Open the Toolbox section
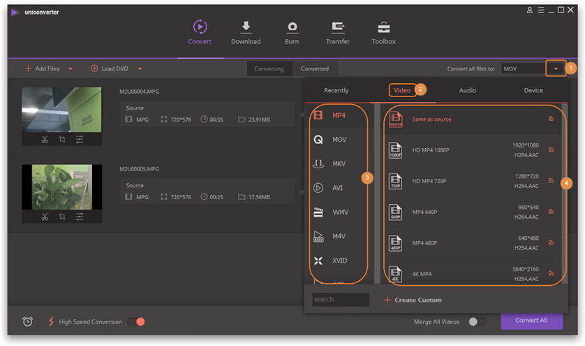 (383, 28)
